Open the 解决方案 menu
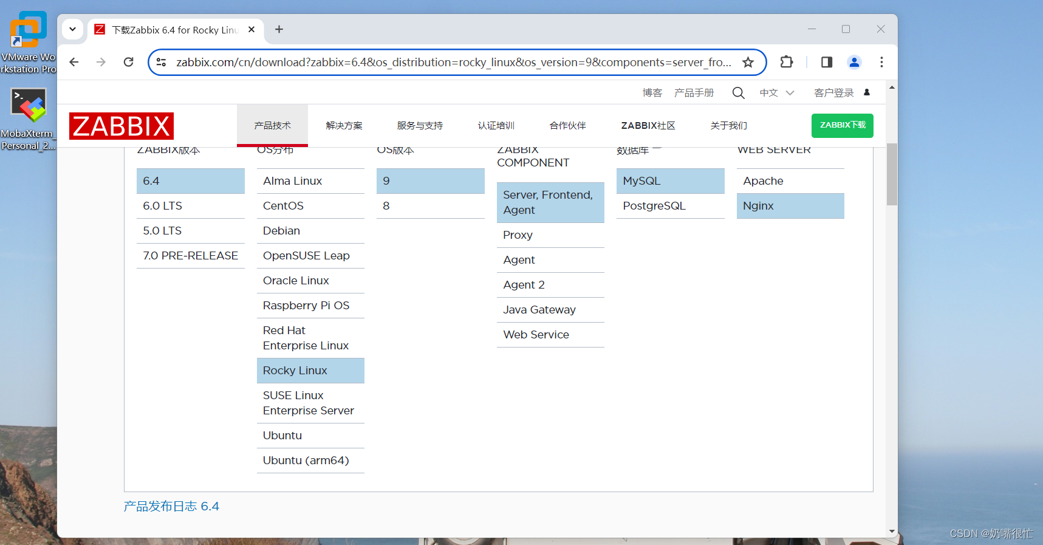The image size is (1043, 545). point(344,126)
